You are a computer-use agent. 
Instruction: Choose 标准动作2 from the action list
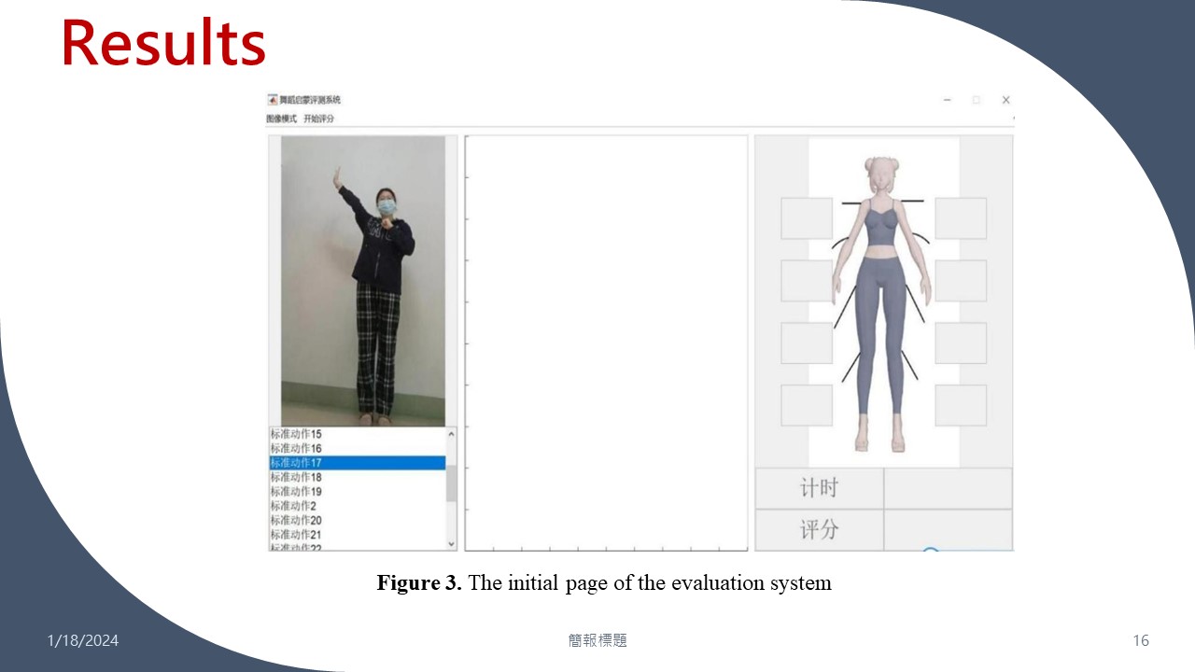coord(293,506)
